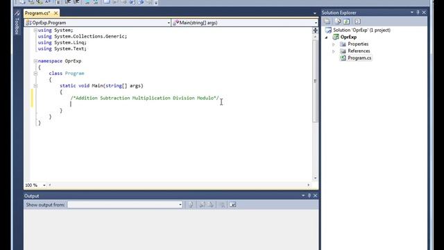Click the Properties icon in Solution Explorer toolbar

click(327, 22)
